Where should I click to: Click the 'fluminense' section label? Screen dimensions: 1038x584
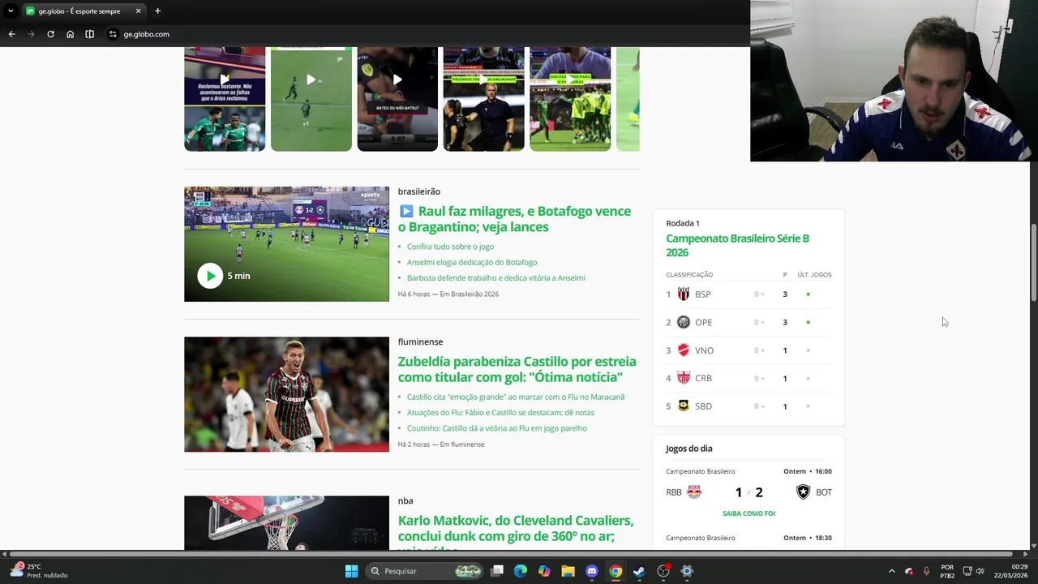tap(420, 341)
